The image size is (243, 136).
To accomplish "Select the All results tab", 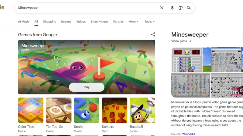I will [36, 22].
